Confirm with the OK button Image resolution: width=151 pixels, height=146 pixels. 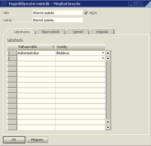pos(14,140)
